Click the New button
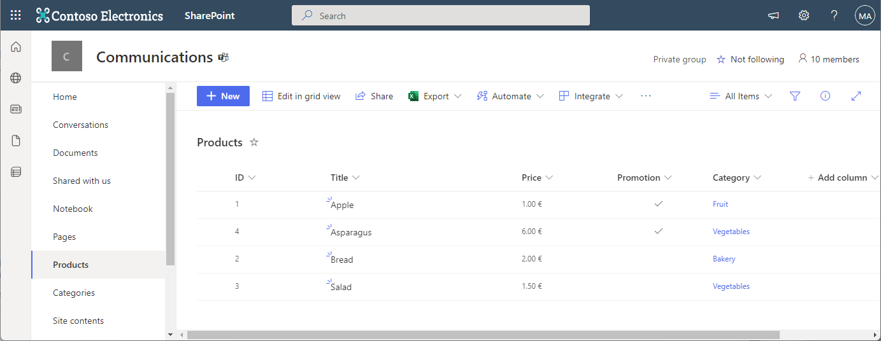881x341 pixels. (223, 96)
